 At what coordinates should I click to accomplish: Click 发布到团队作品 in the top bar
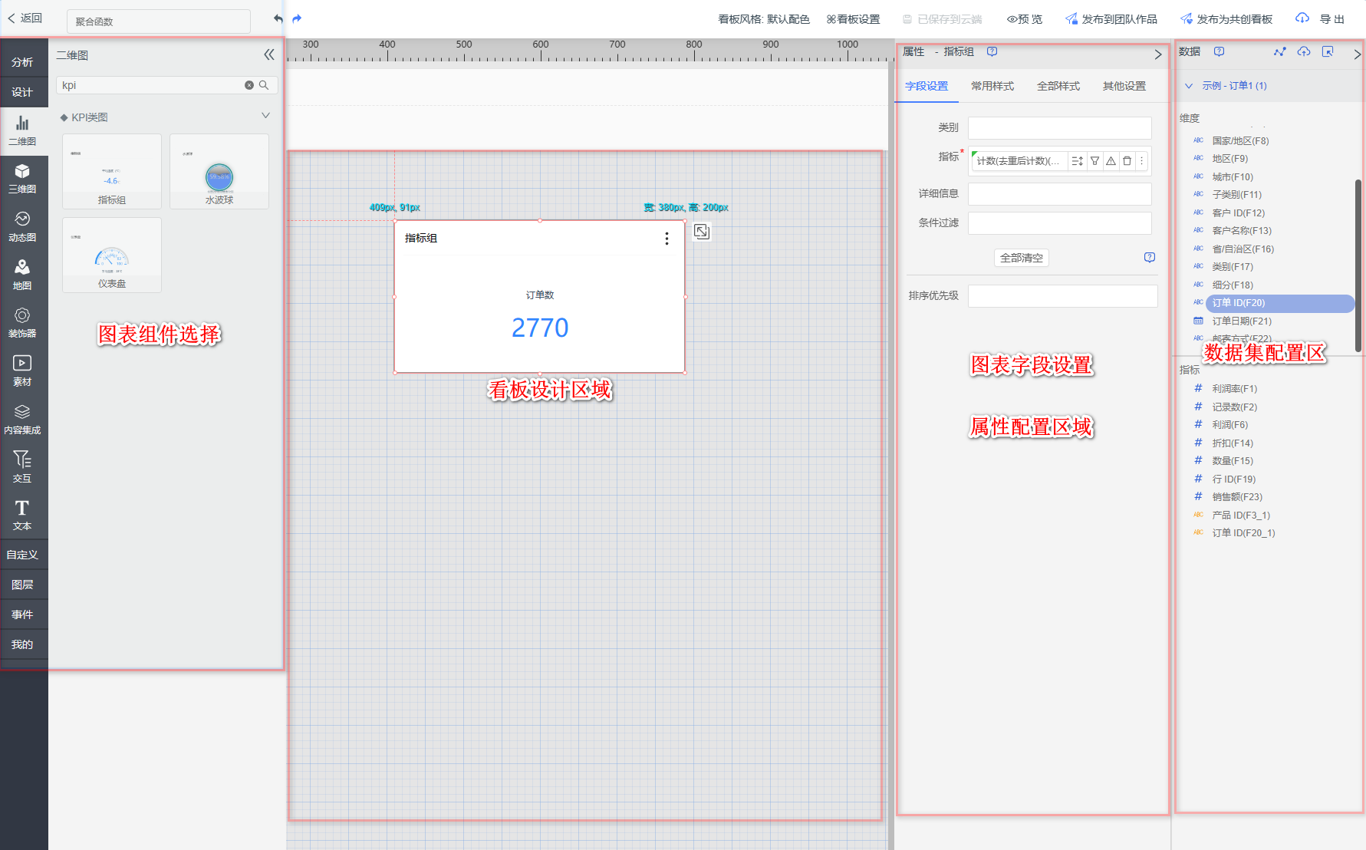1111,19
